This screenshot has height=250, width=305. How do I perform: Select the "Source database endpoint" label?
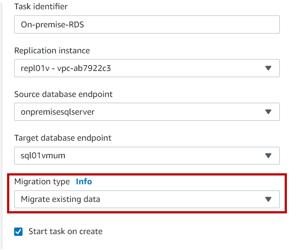tap(63, 94)
